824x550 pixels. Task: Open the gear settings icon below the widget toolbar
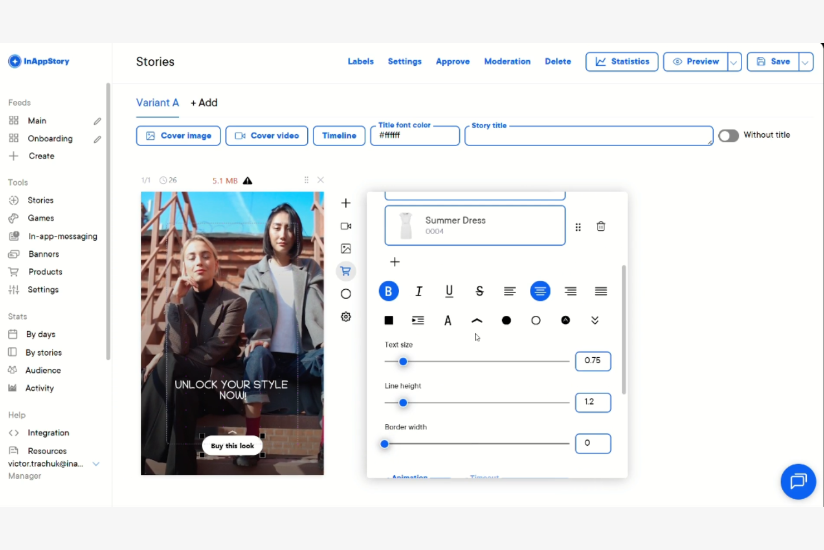(x=346, y=317)
